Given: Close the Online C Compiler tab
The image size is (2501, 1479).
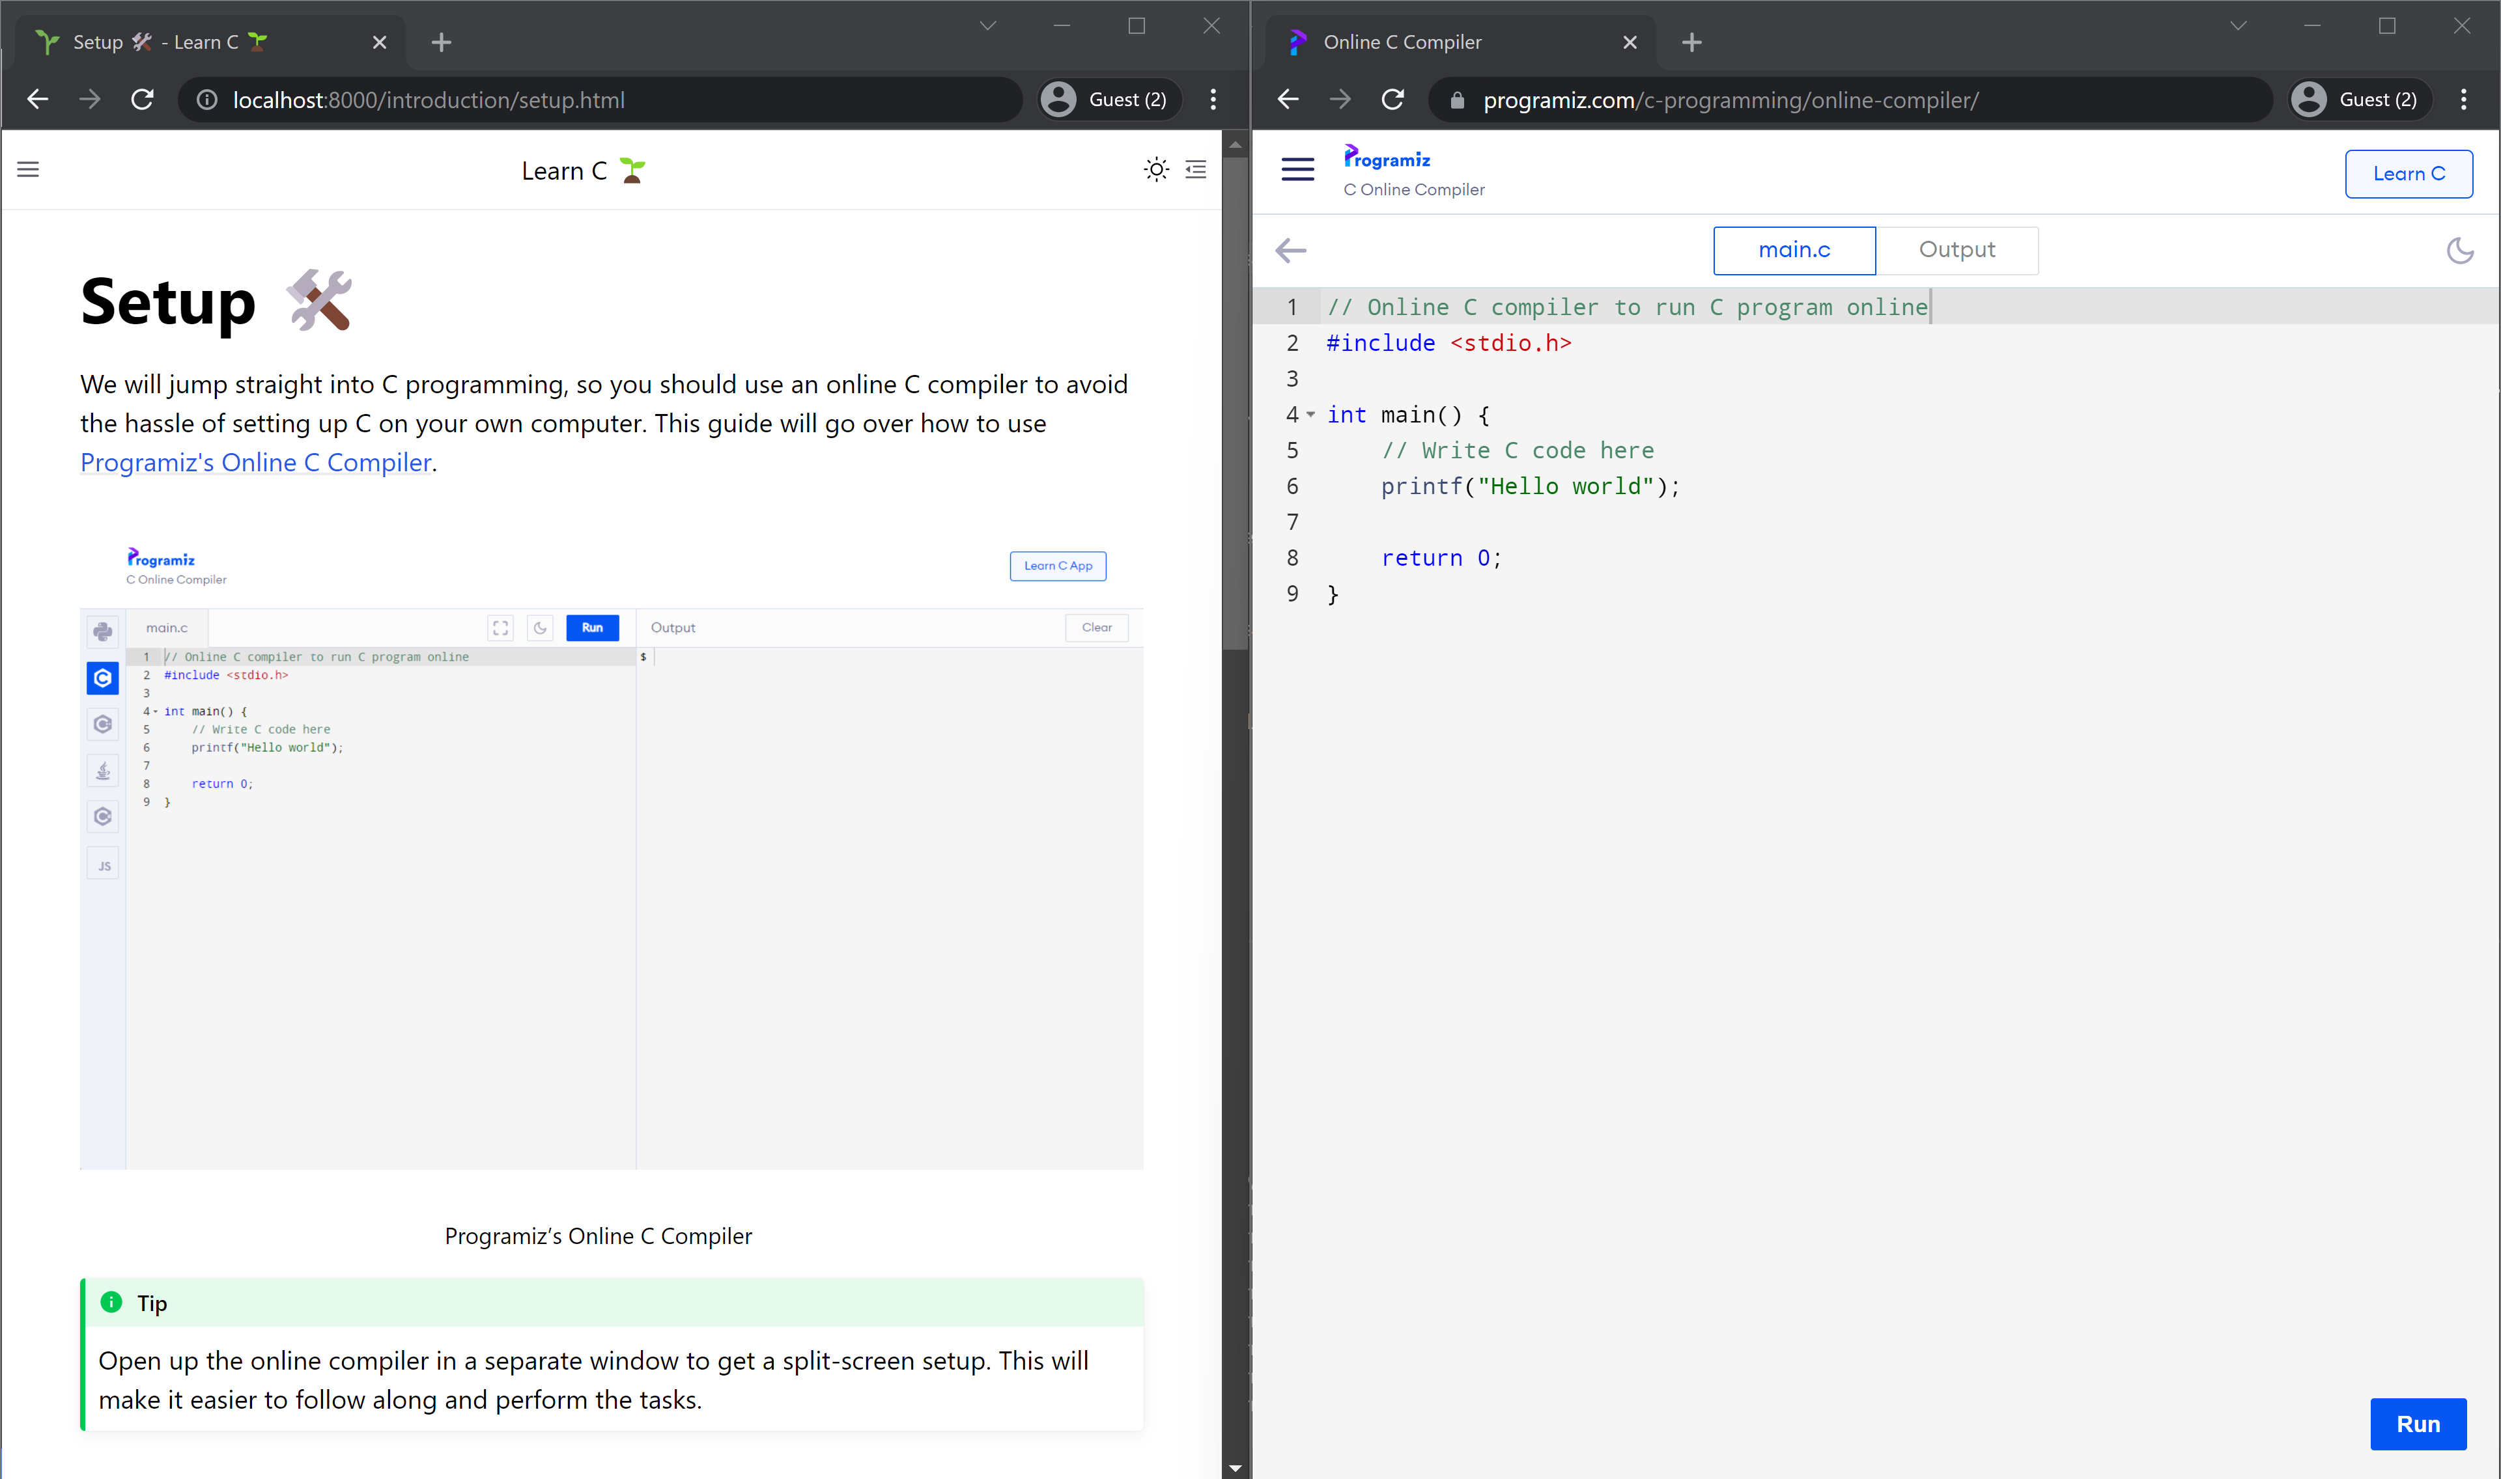Looking at the screenshot, I should tap(1630, 43).
